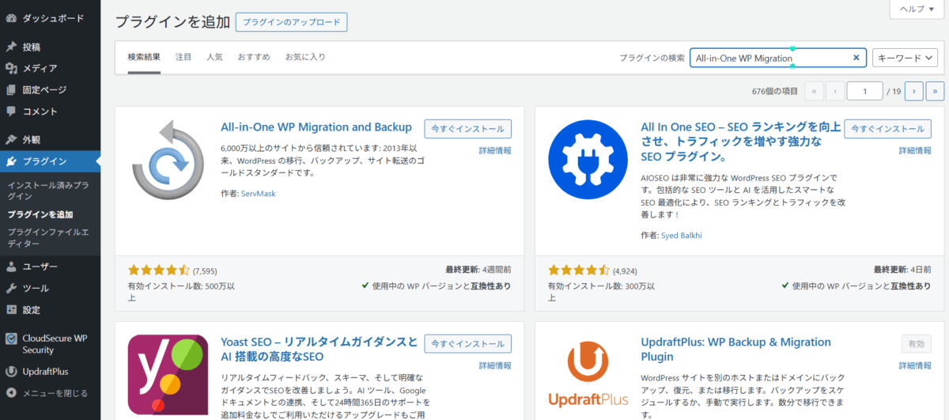
Task: Open ServMask author link
Action: 259,194
